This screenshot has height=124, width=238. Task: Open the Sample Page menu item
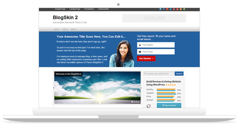point(60,9)
